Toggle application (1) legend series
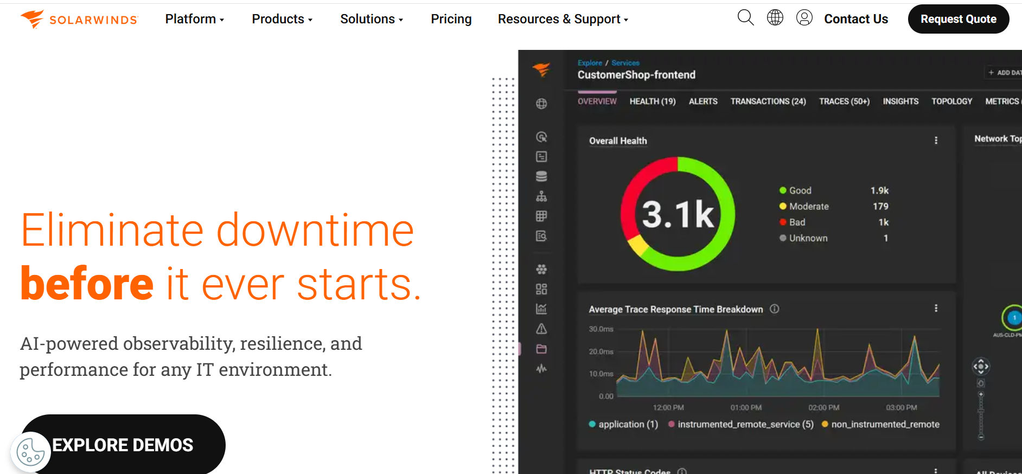Viewport: 1022px width, 474px height. (623, 425)
